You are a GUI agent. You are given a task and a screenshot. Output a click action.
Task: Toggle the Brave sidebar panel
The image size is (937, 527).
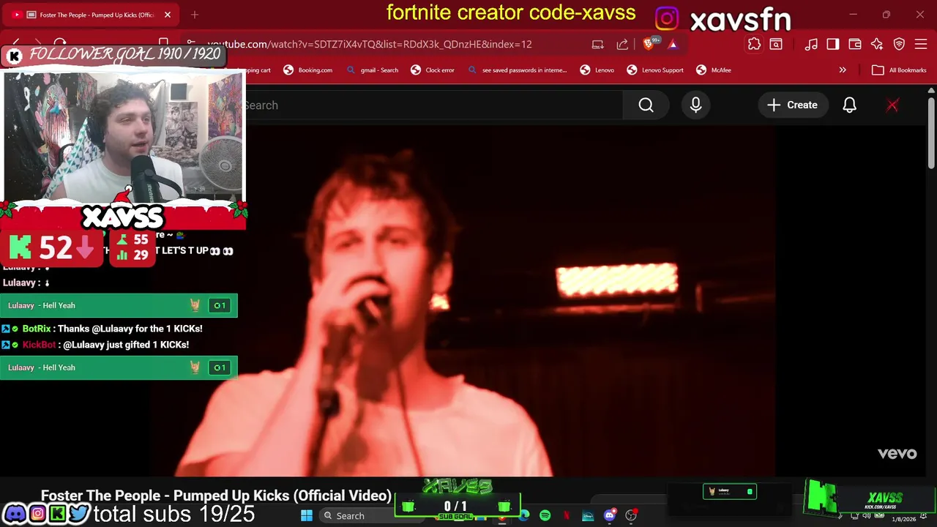pos(833,44)
